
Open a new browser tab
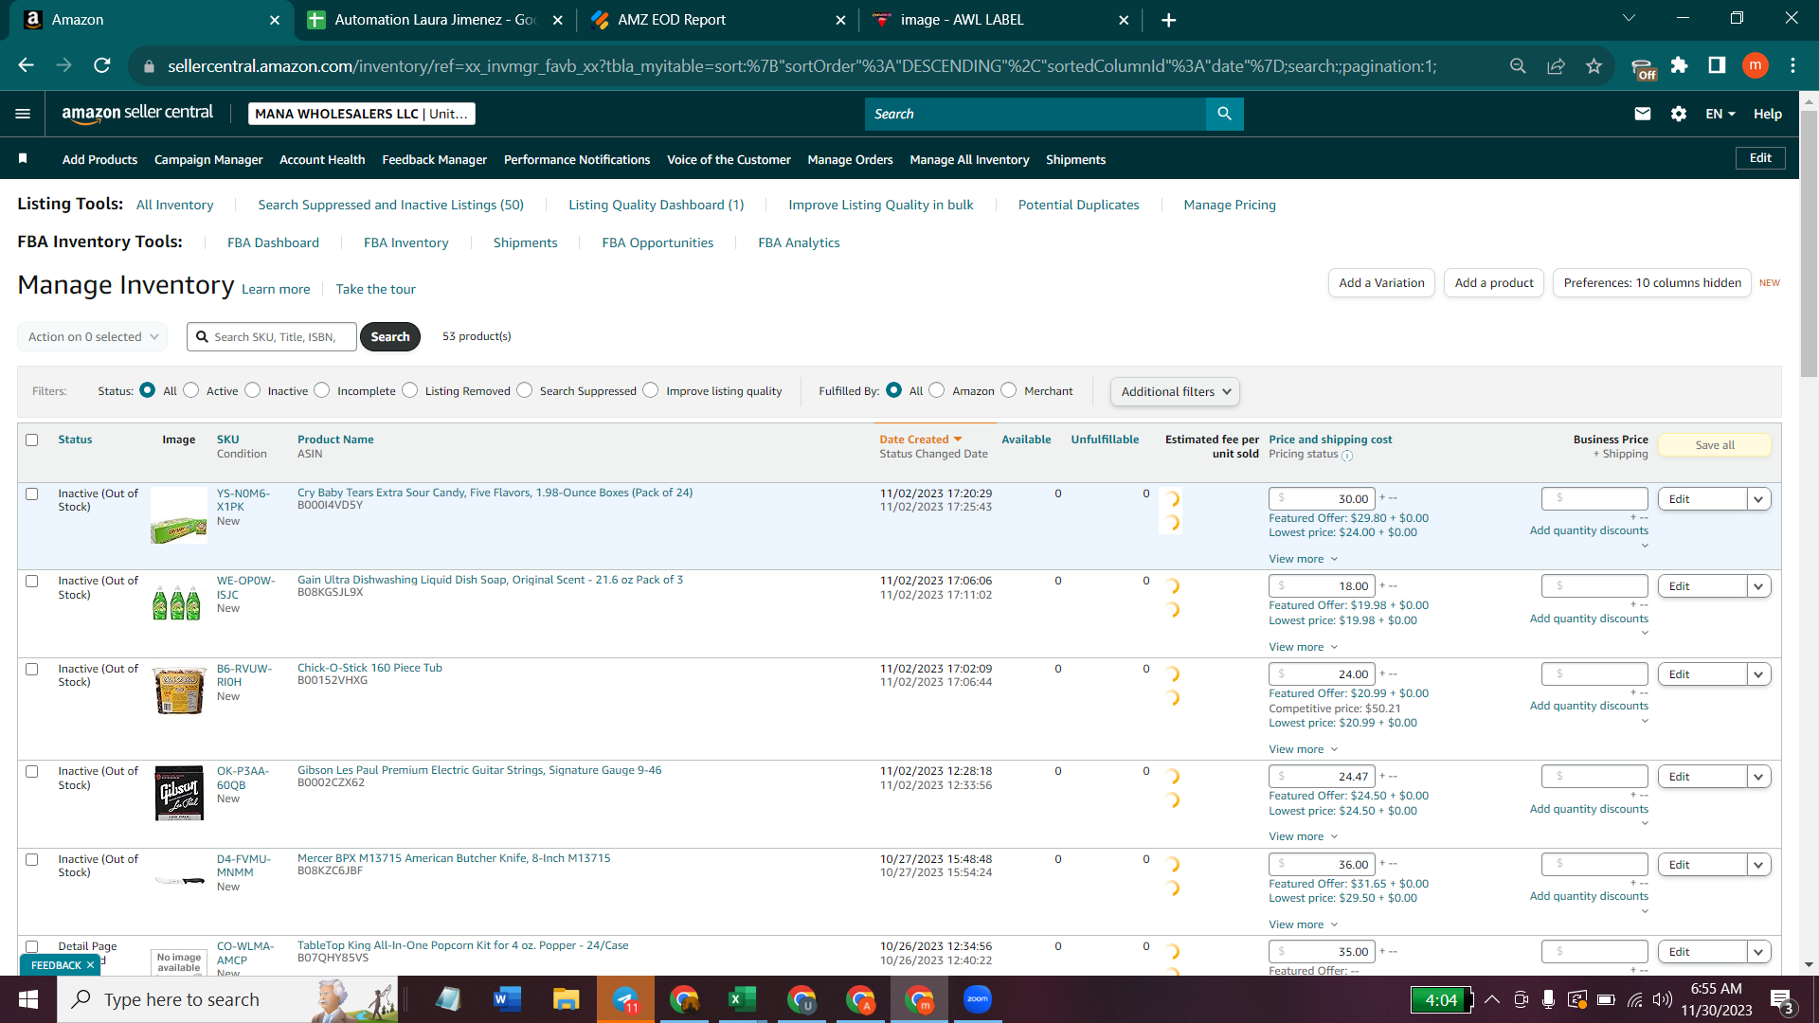1168,20
